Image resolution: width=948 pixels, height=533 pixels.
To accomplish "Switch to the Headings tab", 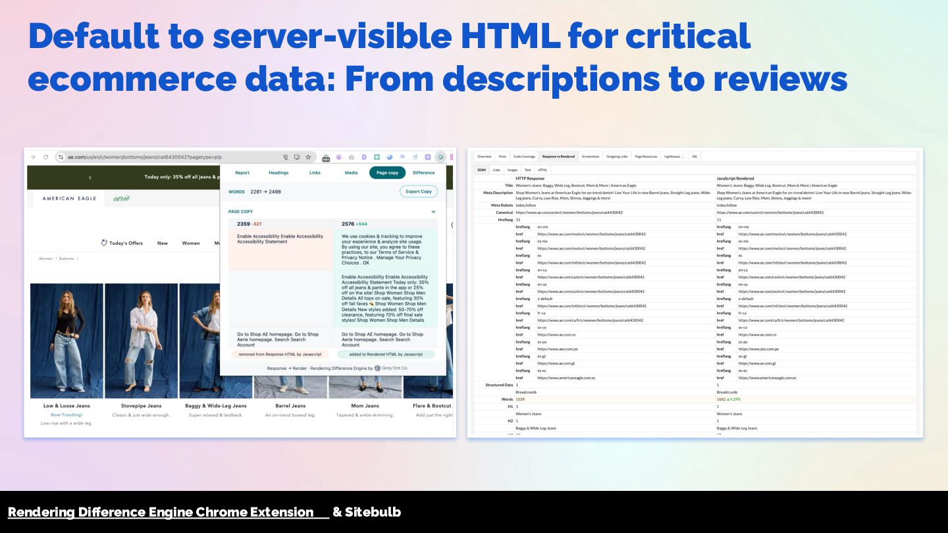I will [278, 172].
